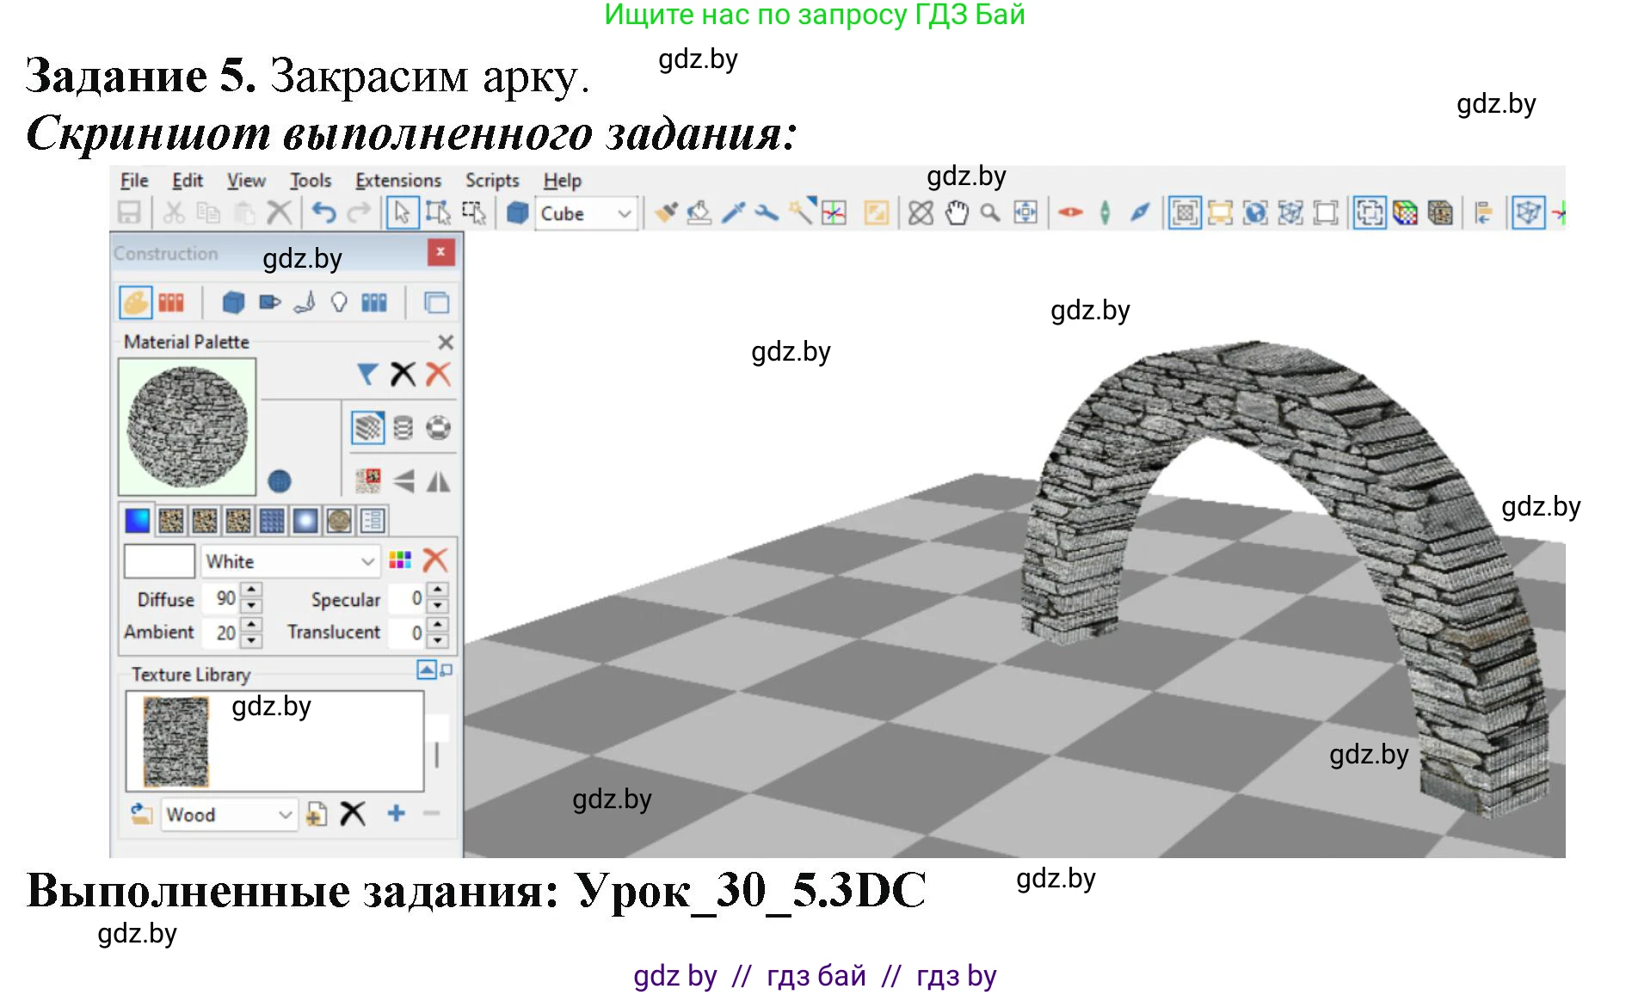Select the paint brush tool in toolbar
Screen dimensions: 1632x995
click(x=665, y=213)
